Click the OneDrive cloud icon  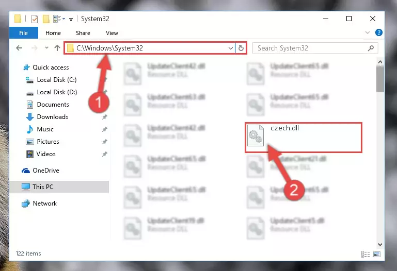26,171
